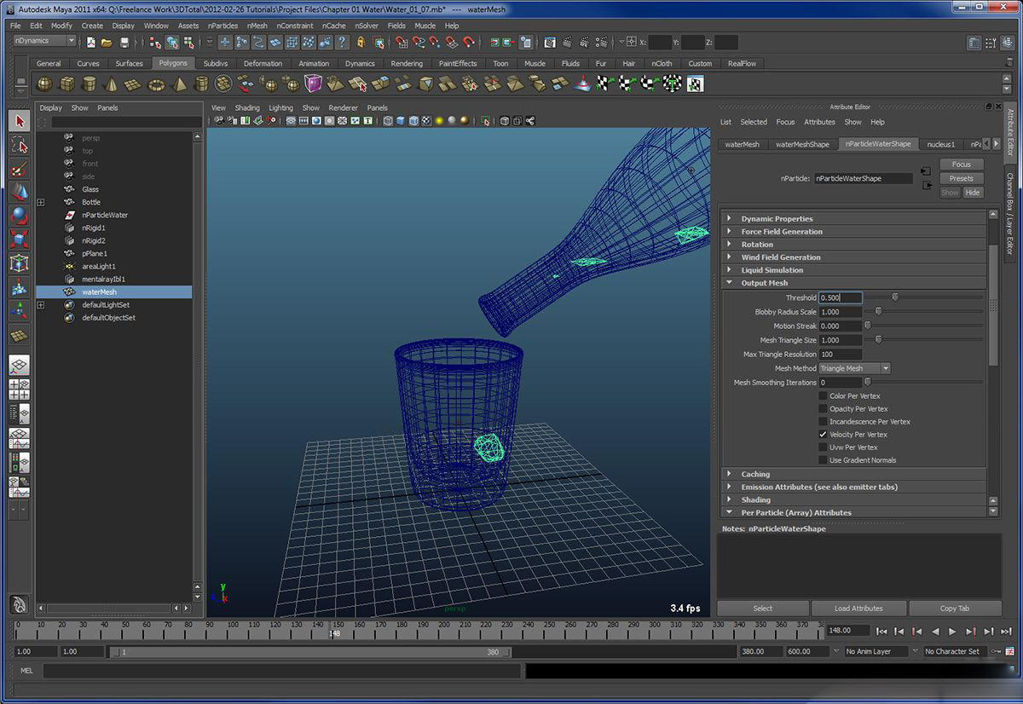Viewport: 1023px width, 704px height.
Task: Click the question mark help icon
Action: click(342, 42)
